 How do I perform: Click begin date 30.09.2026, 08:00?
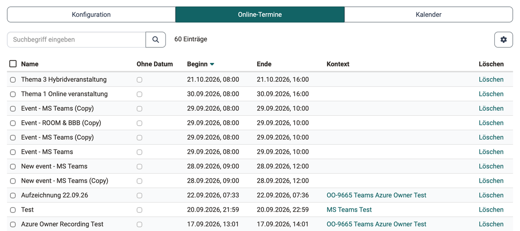(x=213, y=94)
